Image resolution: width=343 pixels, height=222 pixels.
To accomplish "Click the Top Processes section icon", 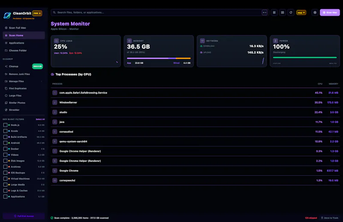I will tap(52, 74).
